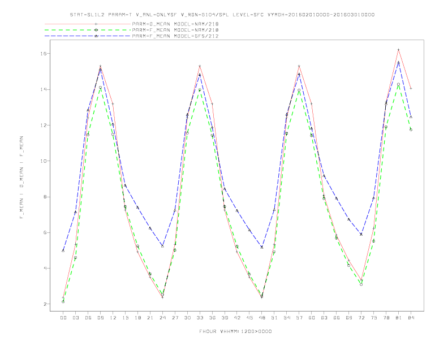Click x-axis tick label 51
Screen dimensions: 448x346
pyautogui.click(x=274, y=318)
